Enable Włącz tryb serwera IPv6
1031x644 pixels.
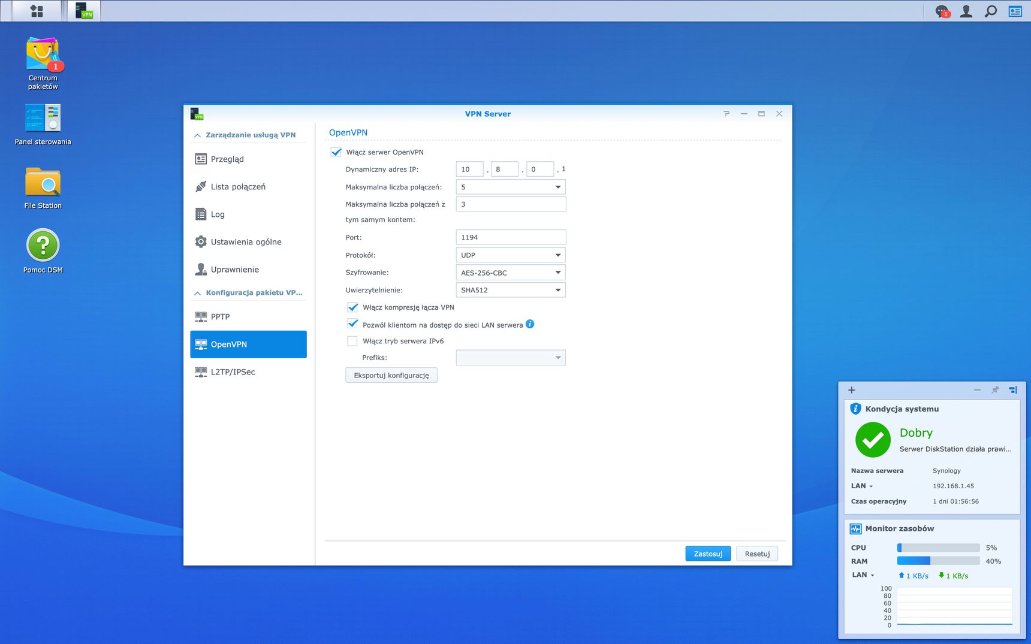[x=352, y=341]
